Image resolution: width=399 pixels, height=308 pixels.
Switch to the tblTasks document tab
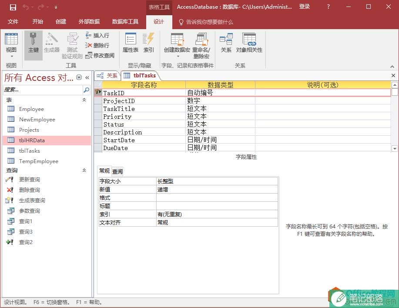tap(140, 76)
